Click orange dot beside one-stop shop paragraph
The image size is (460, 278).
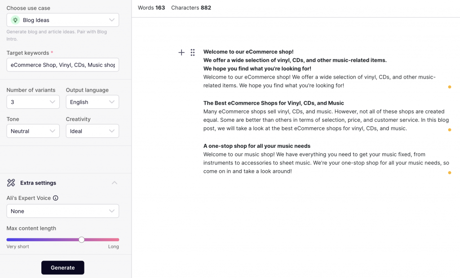pos(449,172)
